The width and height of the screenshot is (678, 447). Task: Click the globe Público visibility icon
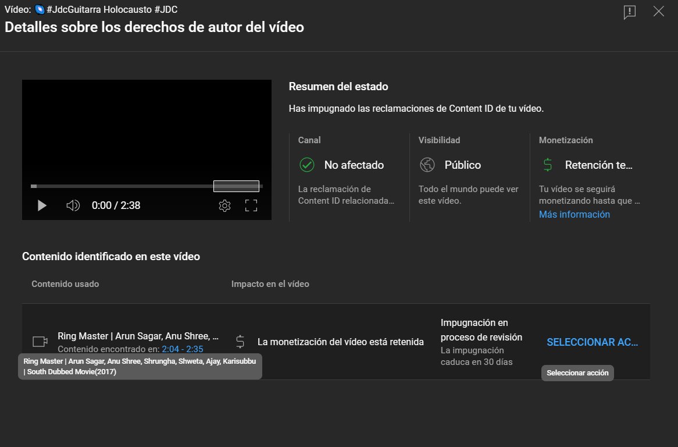tap(427, 165)
